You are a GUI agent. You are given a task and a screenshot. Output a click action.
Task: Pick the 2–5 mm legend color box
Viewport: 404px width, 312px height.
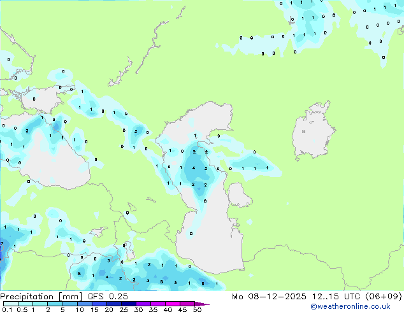click(55, 304)
